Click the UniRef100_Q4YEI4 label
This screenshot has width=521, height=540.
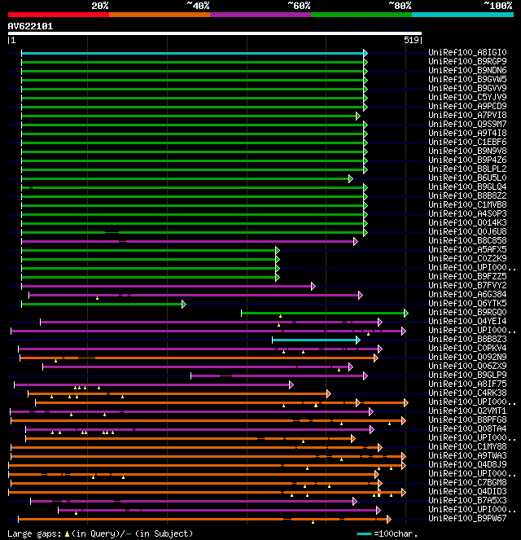click(467, 321)
